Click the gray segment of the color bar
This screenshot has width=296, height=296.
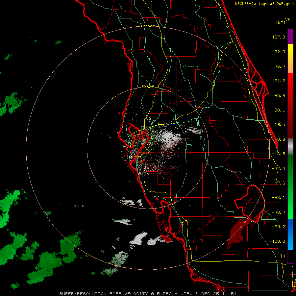pyautogui.click(x=290, y=146)
